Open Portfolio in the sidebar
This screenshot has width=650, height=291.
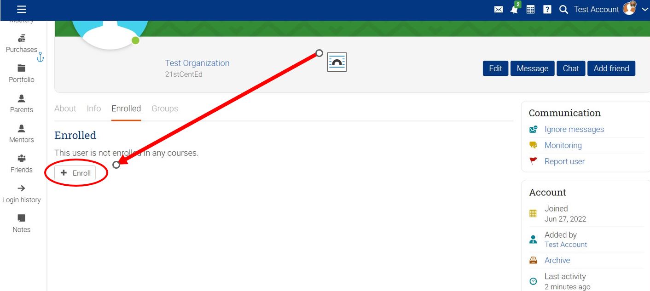22,74
